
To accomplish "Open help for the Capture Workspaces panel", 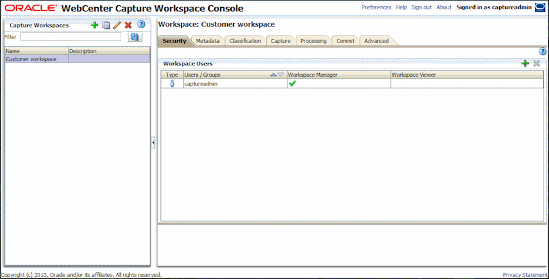I will 141,24.
